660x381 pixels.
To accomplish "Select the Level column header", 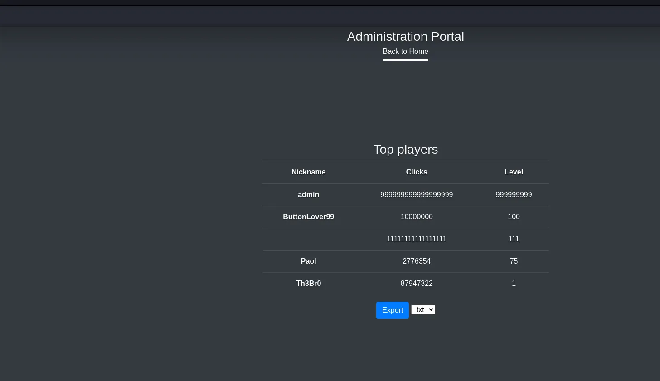I will 514,172.
